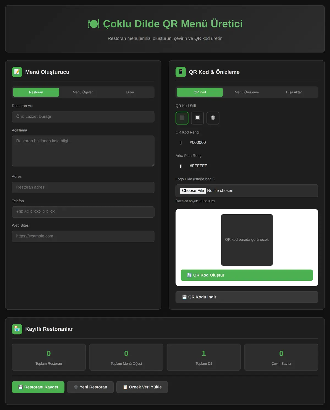Click the 'Logo Ekle (isteğe bağlı)' label
This screenshot has width=330, height=410.
point(195,179)
